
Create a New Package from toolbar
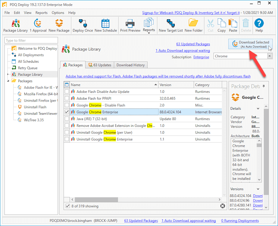[x=59, y=26]
